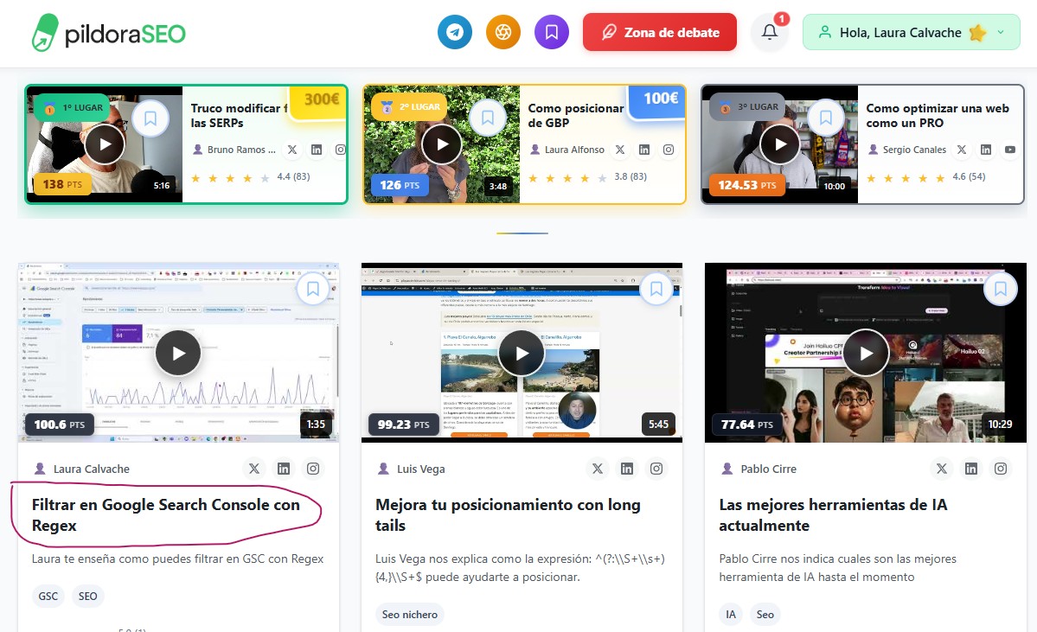Select the Seo tag on IA card
Viewport: 1037px width, 632px height.
click(765, 614)
